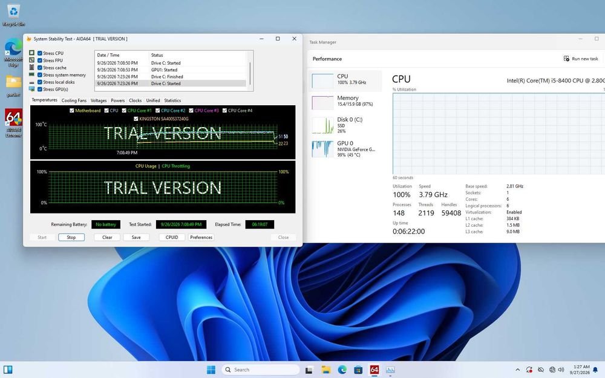Uncheck the Stress cache checkbox
Image resolution: width=605 pixels, height=378 pixels.
pyautogui.click(x=40, y=68)
